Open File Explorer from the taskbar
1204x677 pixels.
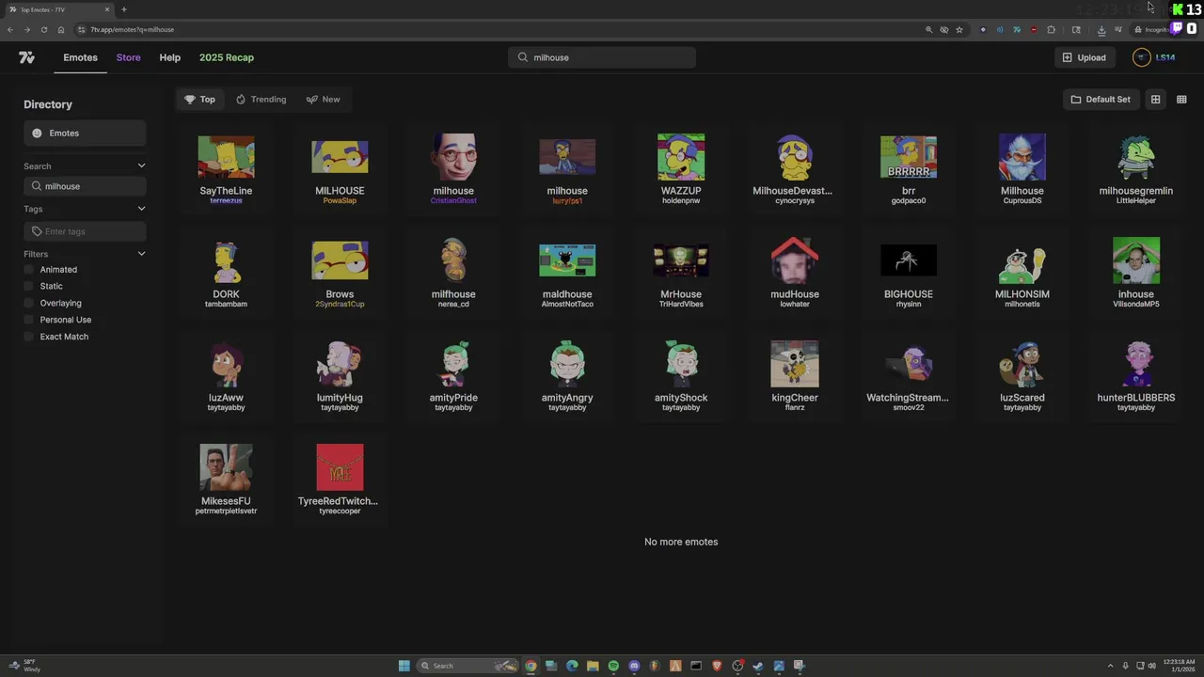(x=593, y=666)
